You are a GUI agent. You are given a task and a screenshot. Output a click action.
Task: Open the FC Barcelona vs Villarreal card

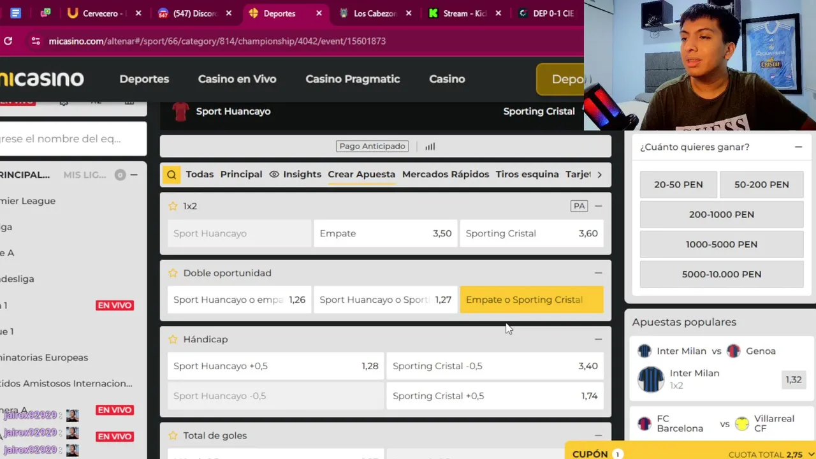tap(722, 423)
